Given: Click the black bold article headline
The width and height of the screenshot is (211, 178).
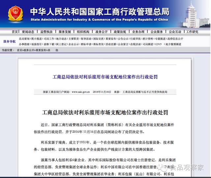Looking at the screenshot, I should coord(105,112).
